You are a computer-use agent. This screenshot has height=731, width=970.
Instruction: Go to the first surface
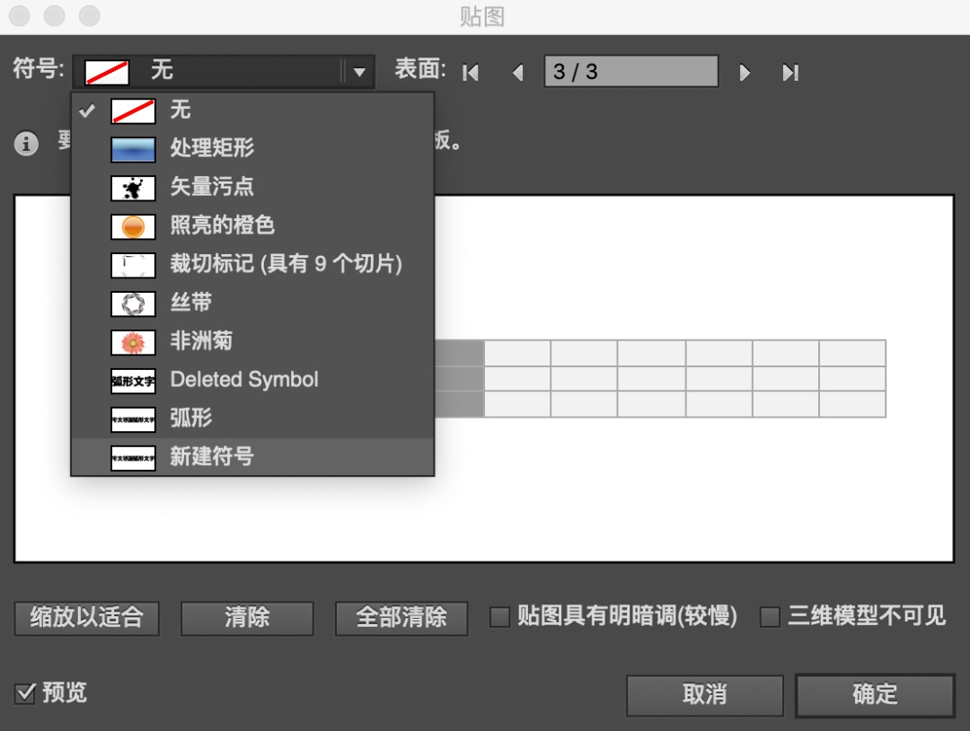click(471, 73)
